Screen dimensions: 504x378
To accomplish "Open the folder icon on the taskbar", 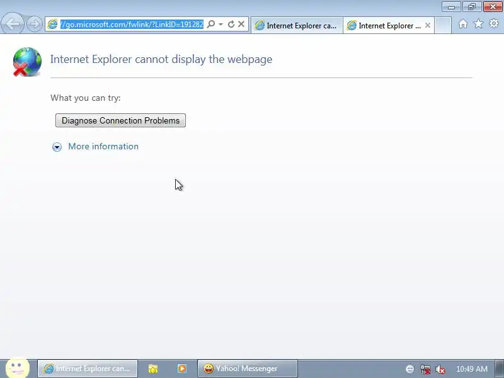I will click(153, 369).
